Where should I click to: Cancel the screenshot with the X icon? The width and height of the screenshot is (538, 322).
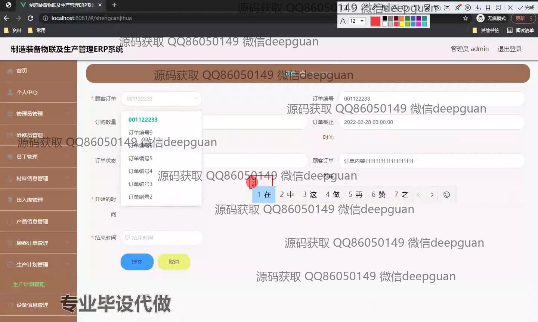(510, 7)
